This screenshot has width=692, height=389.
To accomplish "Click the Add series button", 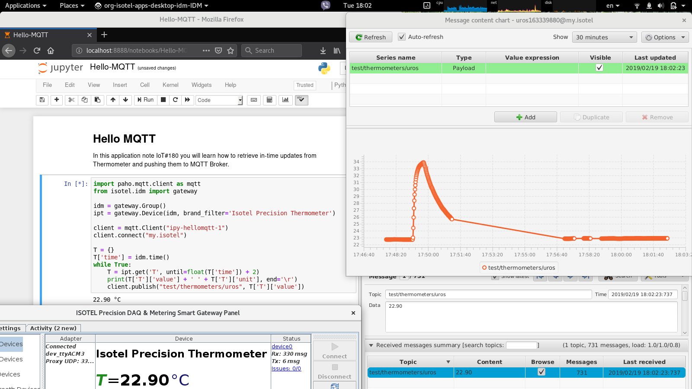I will click(525, 117).
